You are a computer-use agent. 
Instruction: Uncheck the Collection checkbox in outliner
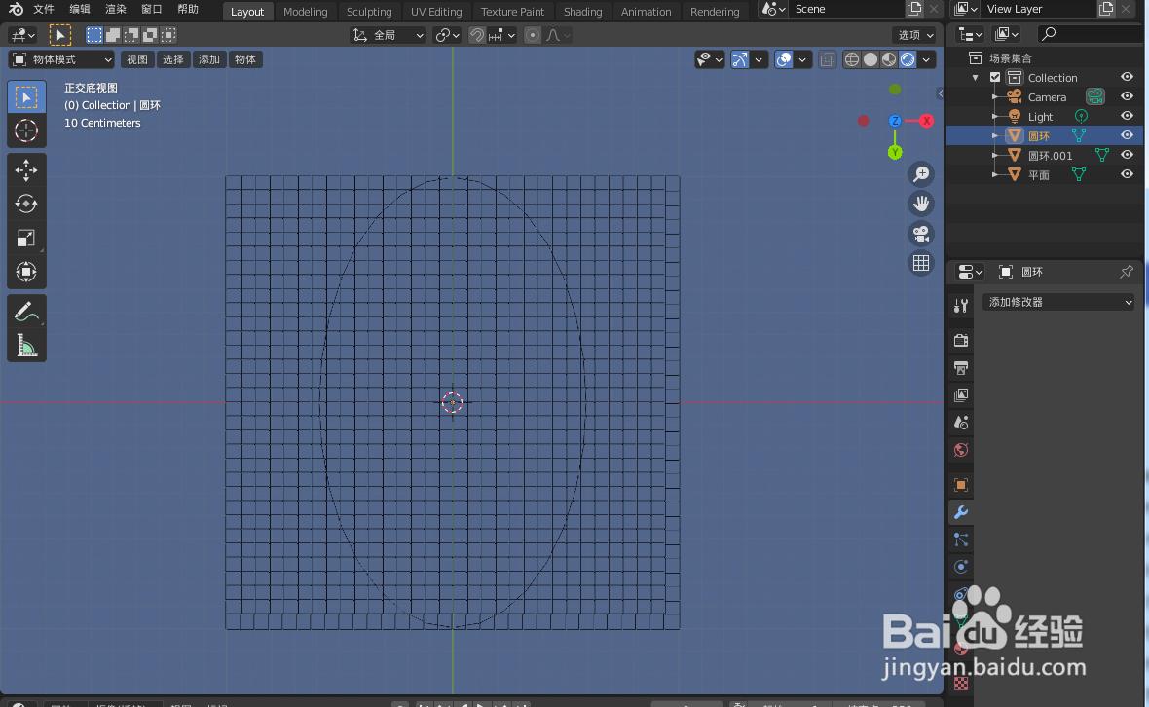995,77
